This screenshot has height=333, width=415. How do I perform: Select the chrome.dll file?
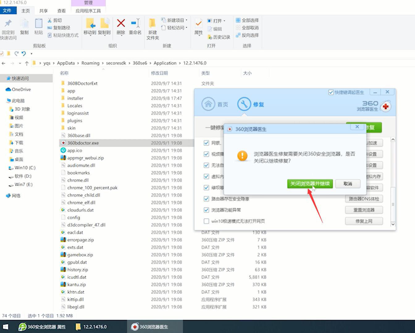pos(78,180)
